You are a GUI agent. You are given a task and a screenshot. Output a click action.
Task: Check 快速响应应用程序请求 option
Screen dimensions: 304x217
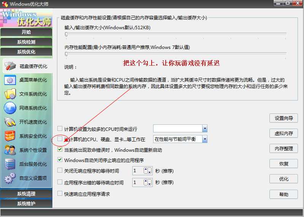(60, 193)
